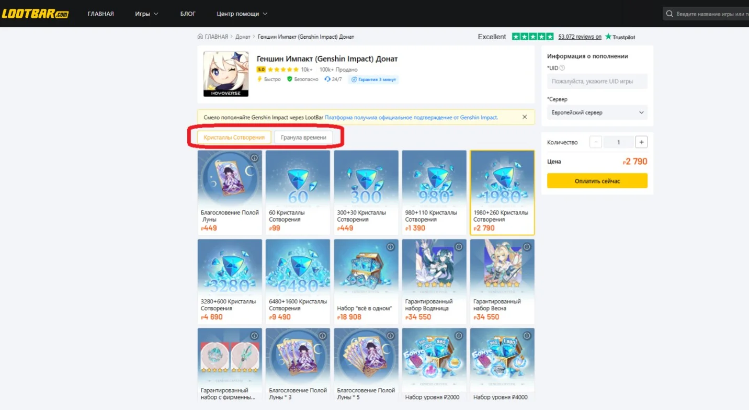The width and height of the screenshot is (749, 410).
Task: Open the UID help question mark icon
Action: click(x=562, y=68)
